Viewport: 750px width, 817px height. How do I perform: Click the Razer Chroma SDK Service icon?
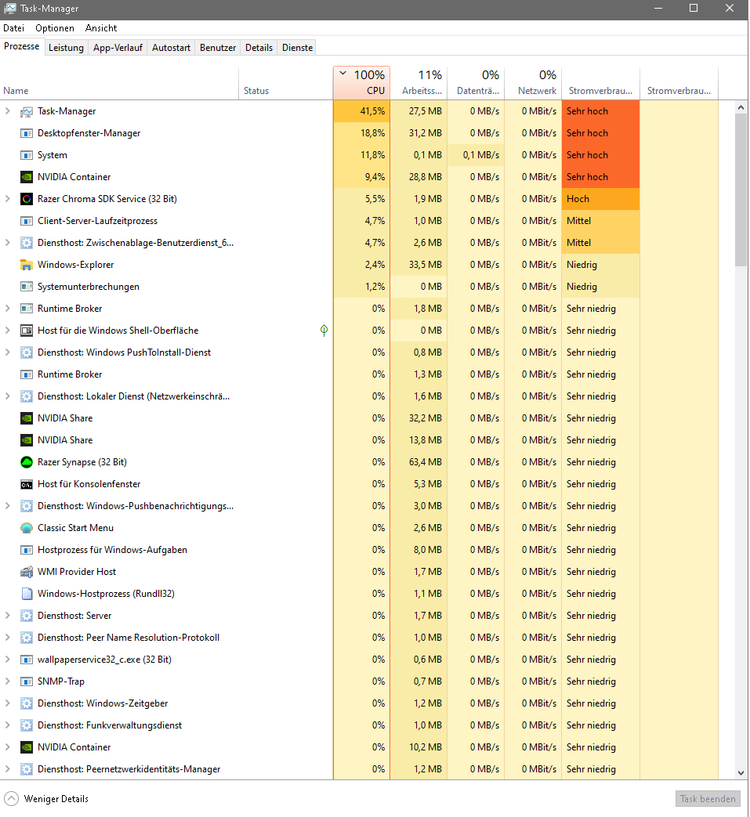[x=27, y=199]
